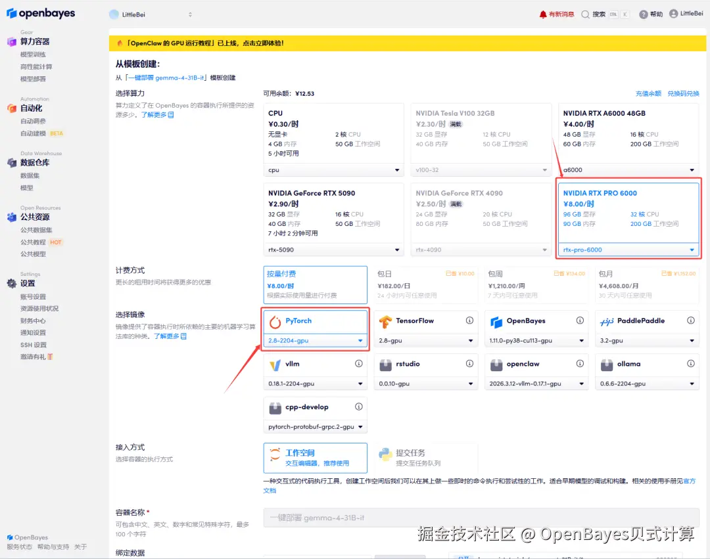Switch billing to 按量付费 mode
This screenshot has width=710, height=559.
(315, 284)
